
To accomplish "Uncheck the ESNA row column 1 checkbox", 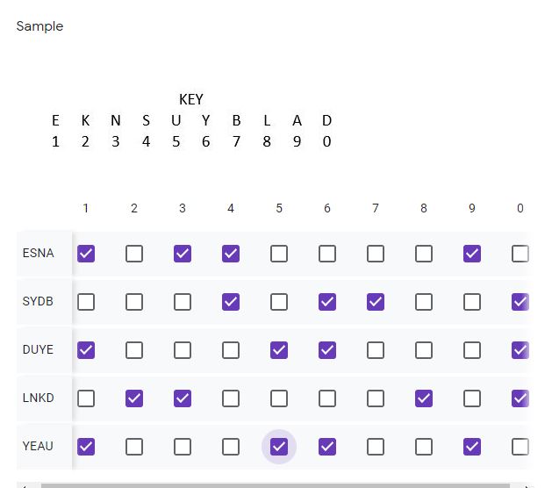I will (x=86, y=254).
